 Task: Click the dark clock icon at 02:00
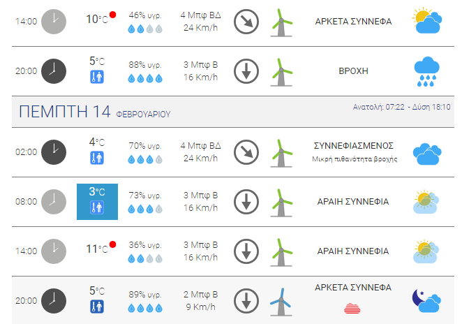click(54, 152)
